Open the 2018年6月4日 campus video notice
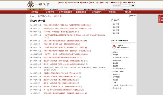The width and height of the screenshot is (163, 95). pyautogui.click(x=60, y=83)
